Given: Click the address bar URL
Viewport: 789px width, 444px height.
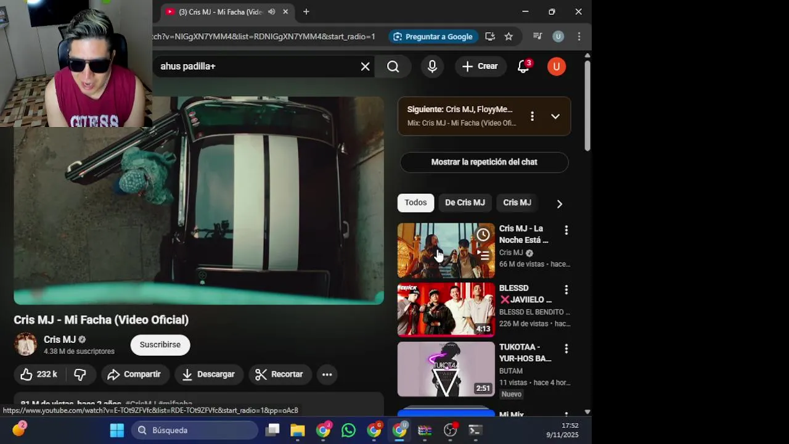Looking at the screenshot, I should coord(264,36).
